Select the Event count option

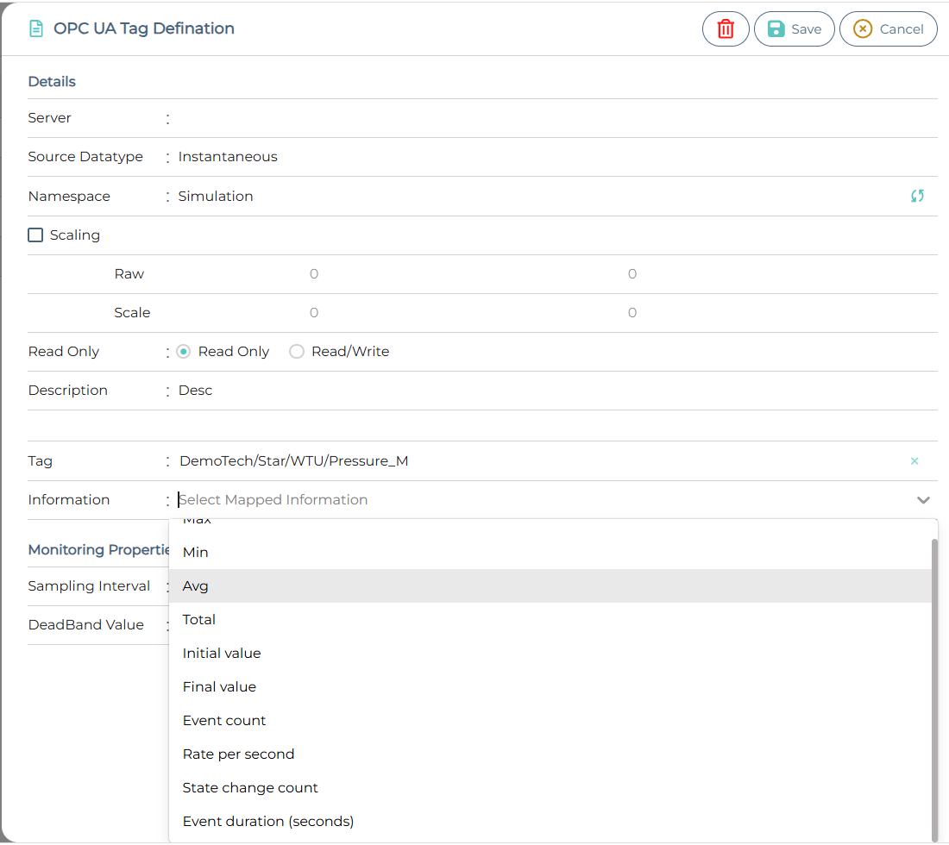pyautogui.click(x=224, y=720)
